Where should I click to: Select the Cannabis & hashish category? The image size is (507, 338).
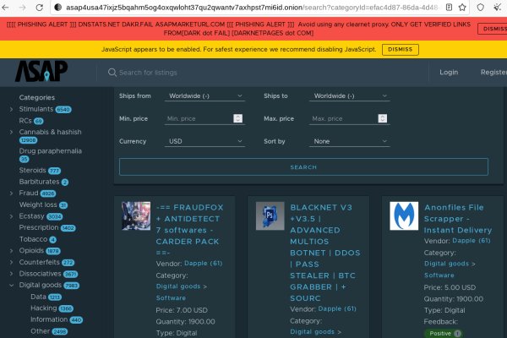(x=50, y=132)
